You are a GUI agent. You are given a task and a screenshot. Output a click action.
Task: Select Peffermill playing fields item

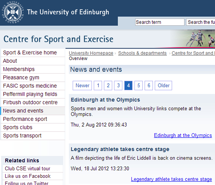click(33, 94)
